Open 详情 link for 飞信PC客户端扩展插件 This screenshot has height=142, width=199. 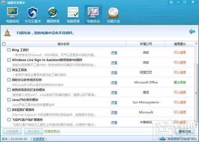(x=114, y=123)
